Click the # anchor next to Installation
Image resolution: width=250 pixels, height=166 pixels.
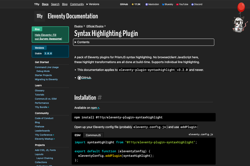(x=100, y=97)
